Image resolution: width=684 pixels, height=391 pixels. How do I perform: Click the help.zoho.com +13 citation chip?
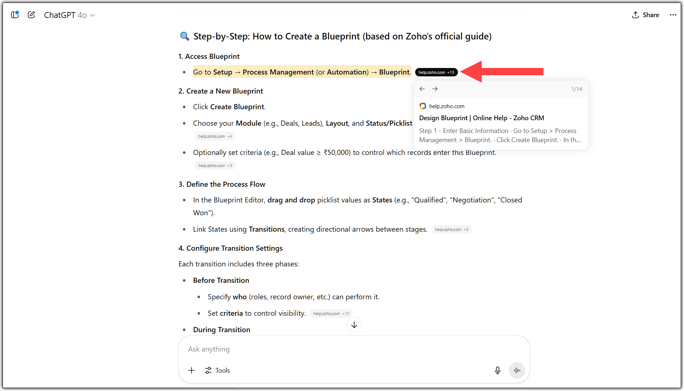pos(436,72)
